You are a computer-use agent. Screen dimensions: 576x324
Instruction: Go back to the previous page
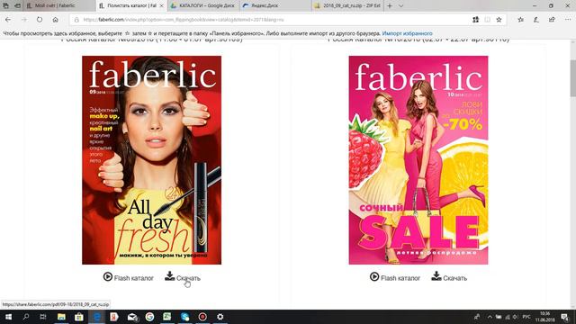tap(8, 20)
